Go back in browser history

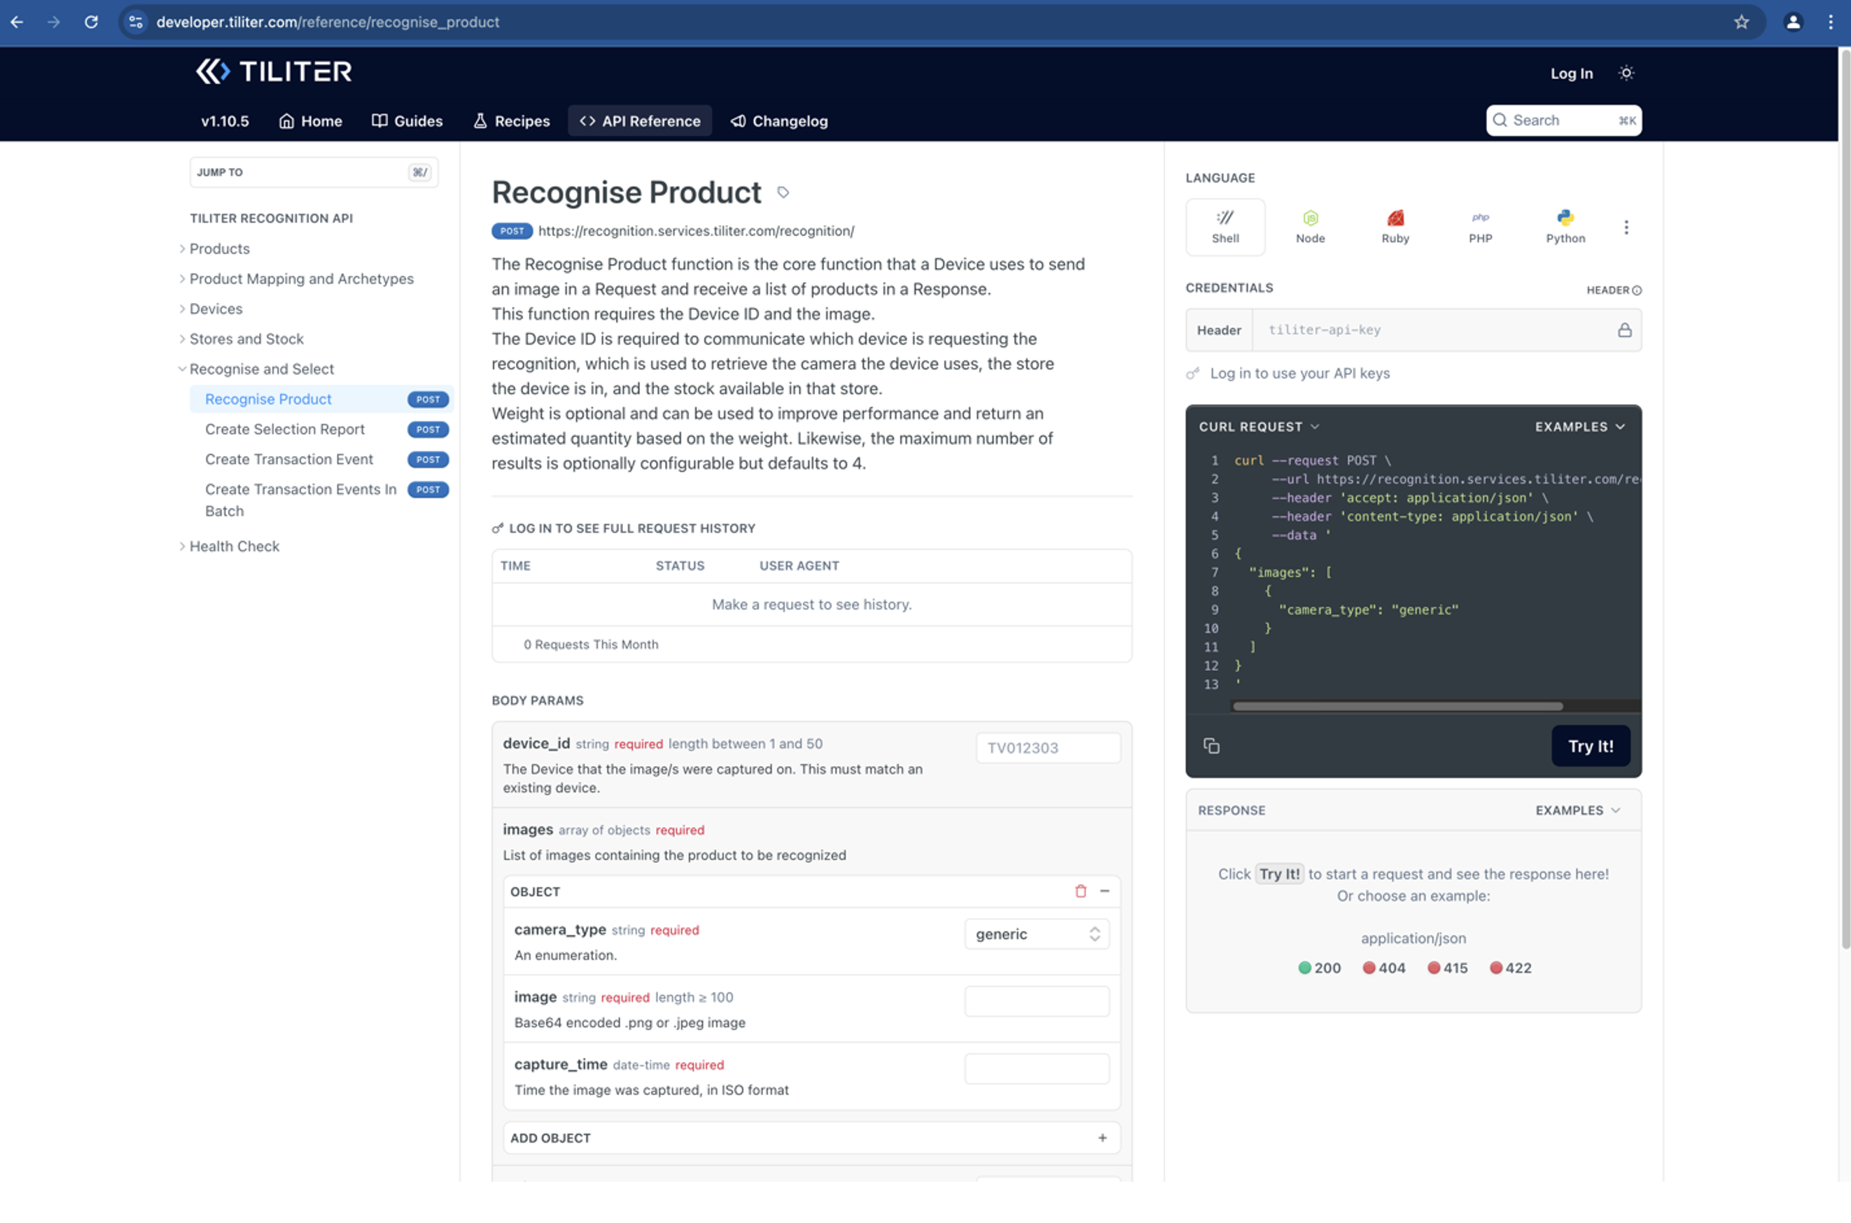point(18,22)
